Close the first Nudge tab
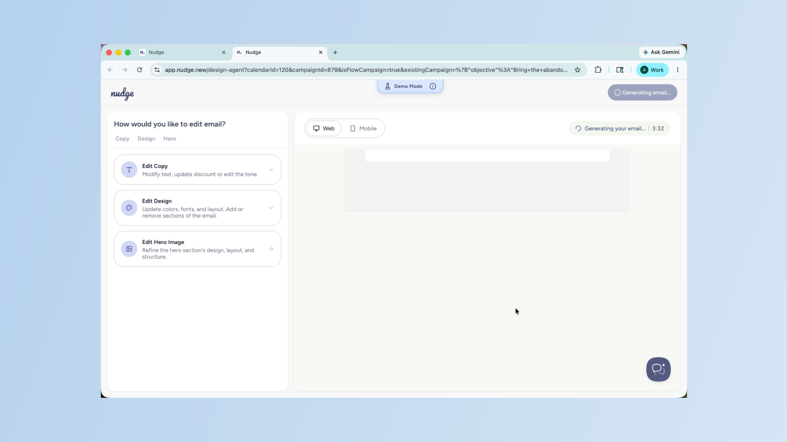This screenshot has width=787, height=442. (x=224, y=52)
